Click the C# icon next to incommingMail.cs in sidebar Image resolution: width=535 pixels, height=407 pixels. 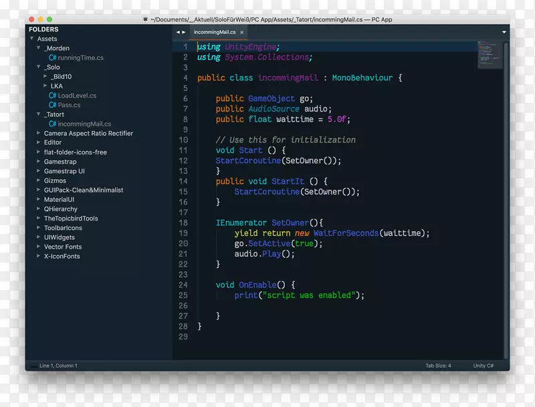click(x=52, y=124)
